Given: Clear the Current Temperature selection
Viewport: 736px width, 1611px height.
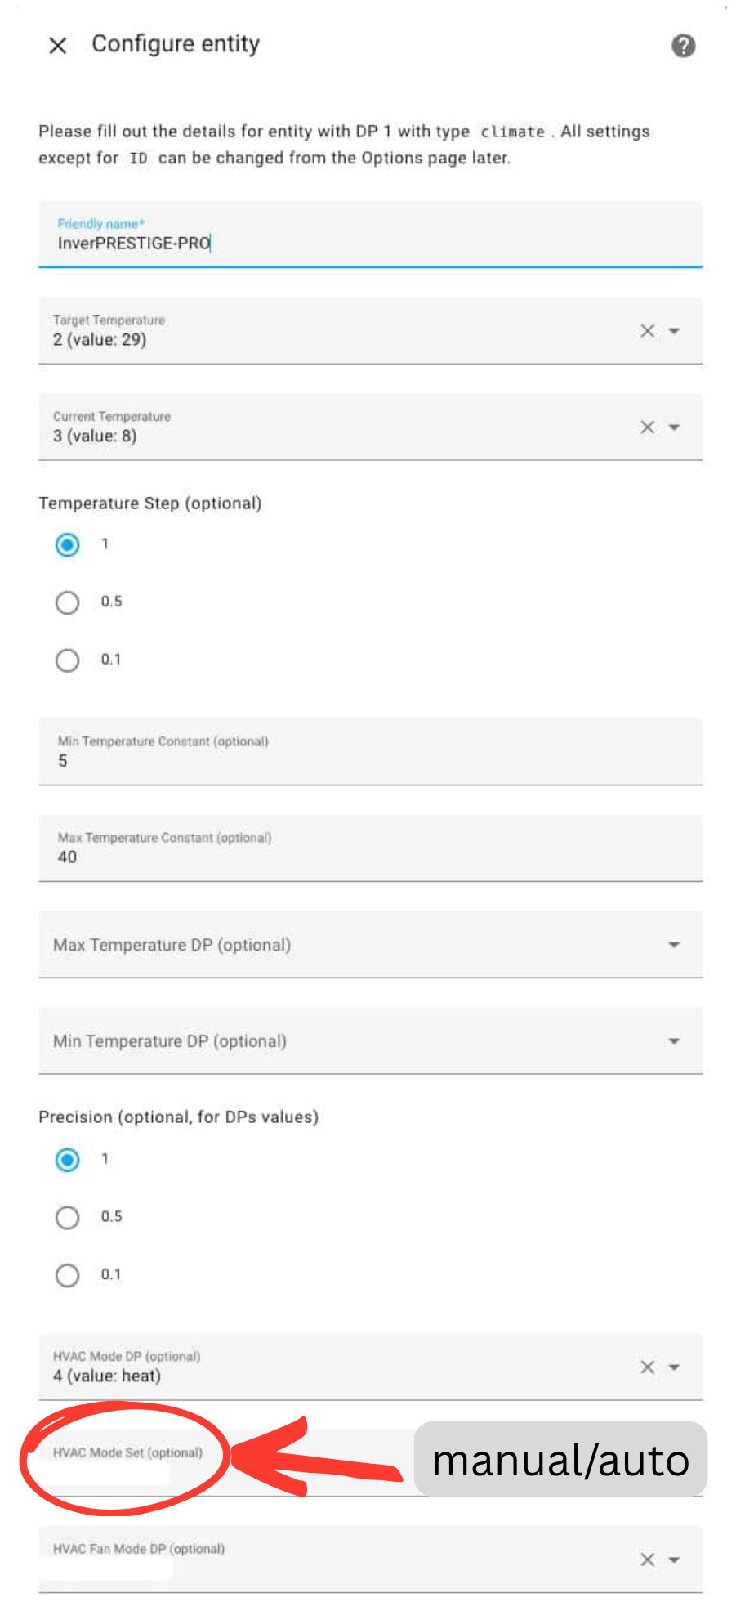Looking at the screenshot, I should [647, 427].
